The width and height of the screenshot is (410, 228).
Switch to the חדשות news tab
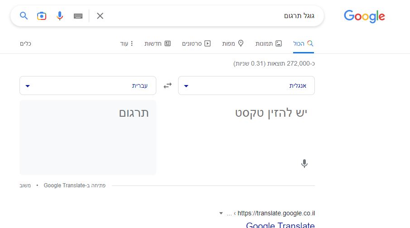[158, 43]
